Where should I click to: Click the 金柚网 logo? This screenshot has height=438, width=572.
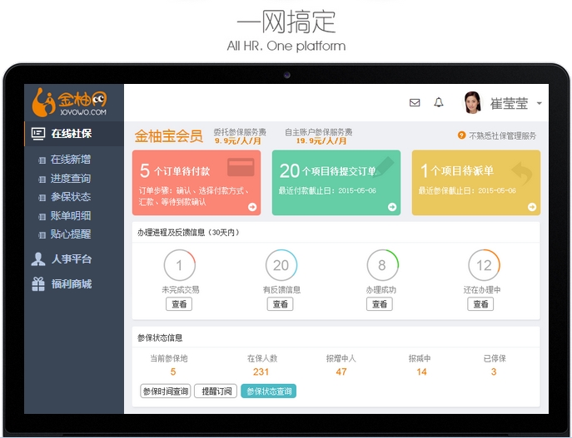click(70, 102)
